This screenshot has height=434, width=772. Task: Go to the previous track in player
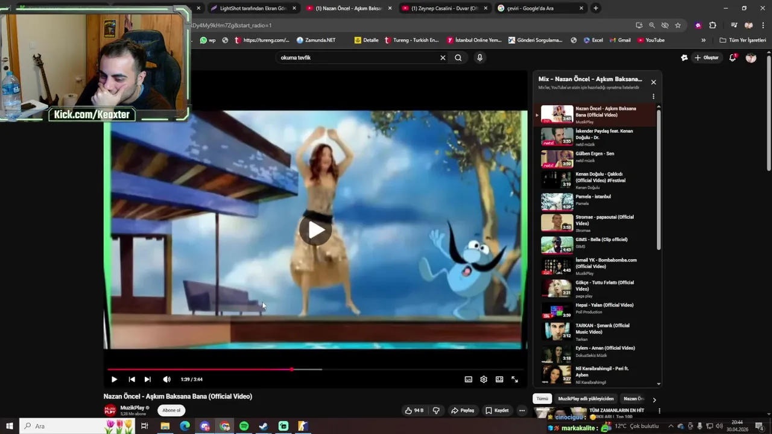pos(131,379)
